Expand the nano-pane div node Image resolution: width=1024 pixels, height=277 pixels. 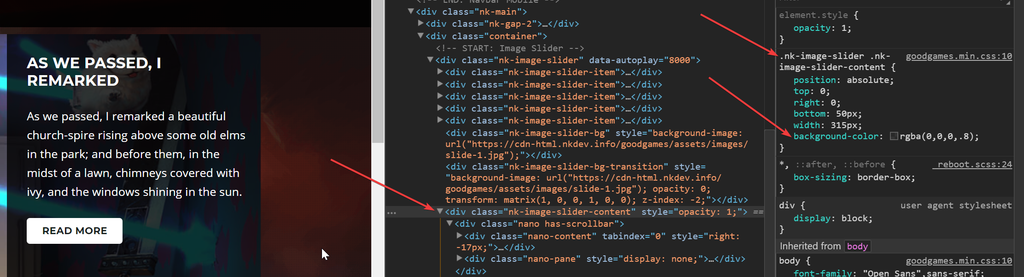pos(459,258)
